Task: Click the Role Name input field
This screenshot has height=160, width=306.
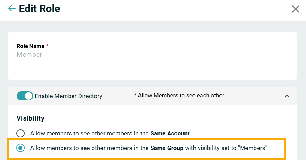Action: (152, 55)
